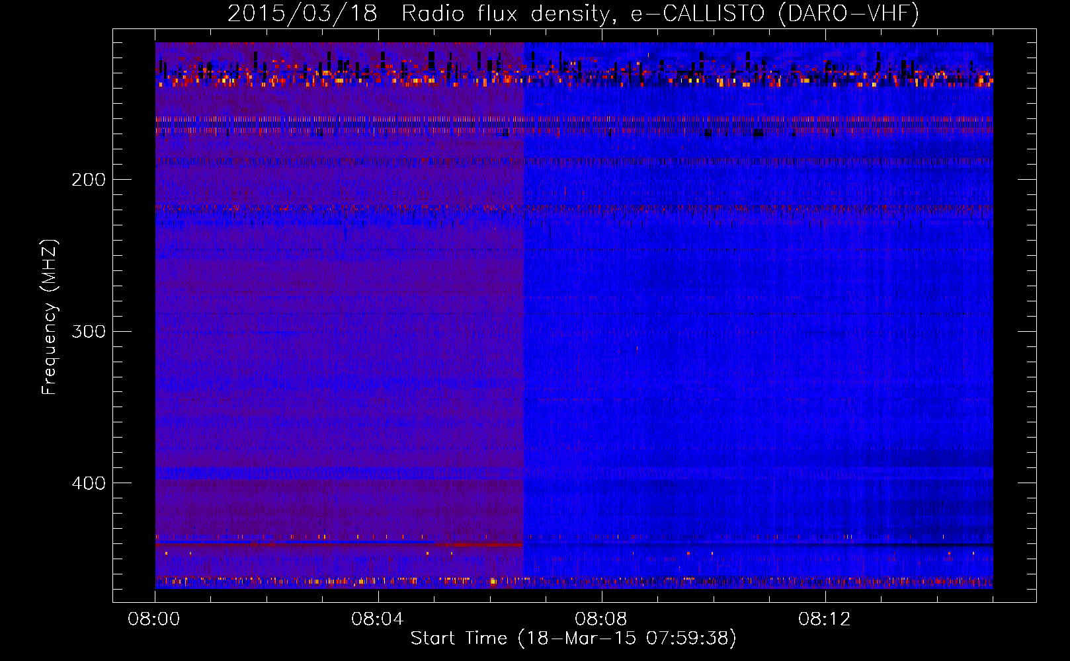This screenshot has height=661, width=1070.
Task: Click the 'Frequency (MHZ)' axis label
Action: pos(50,317)
